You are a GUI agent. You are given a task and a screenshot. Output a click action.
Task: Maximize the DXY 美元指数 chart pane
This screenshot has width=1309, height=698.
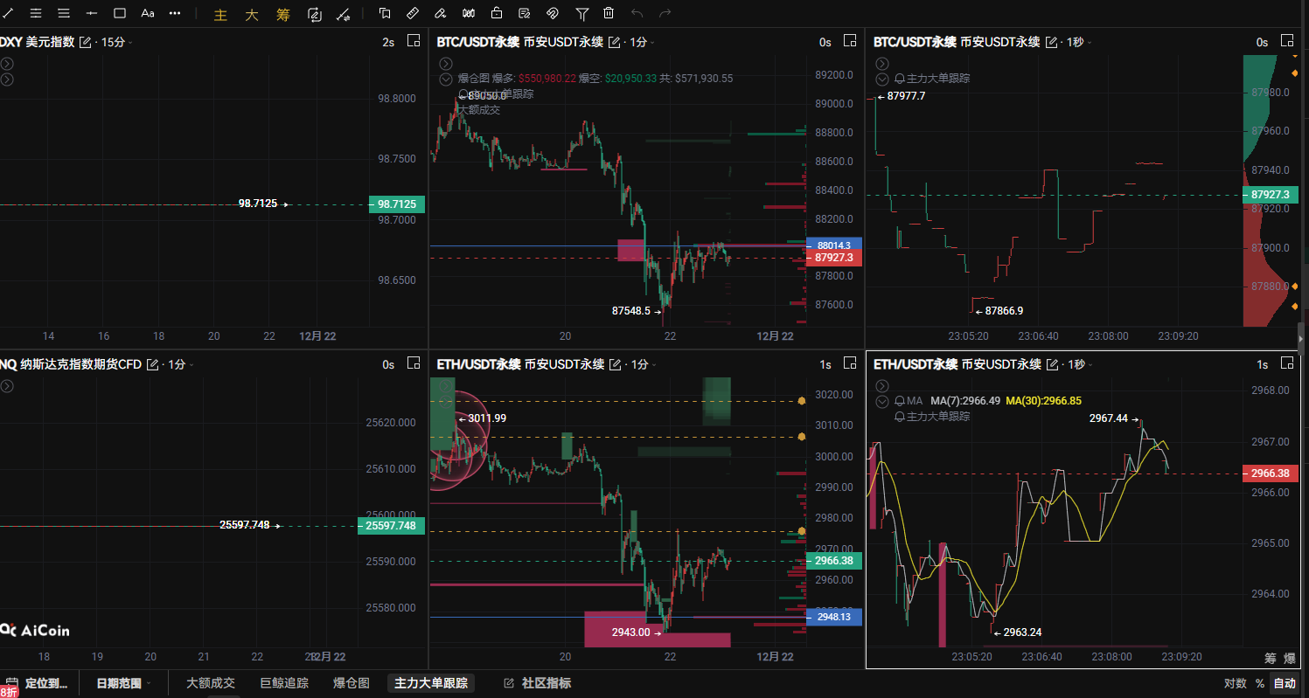tap(414, 42)
